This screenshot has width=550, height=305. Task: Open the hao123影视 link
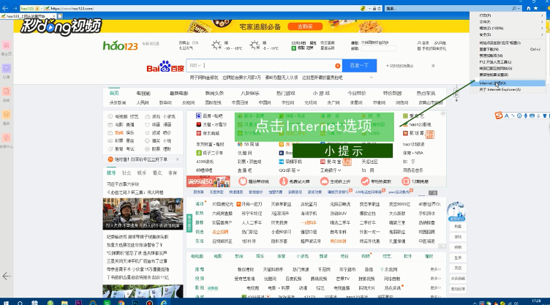[420, 124]
